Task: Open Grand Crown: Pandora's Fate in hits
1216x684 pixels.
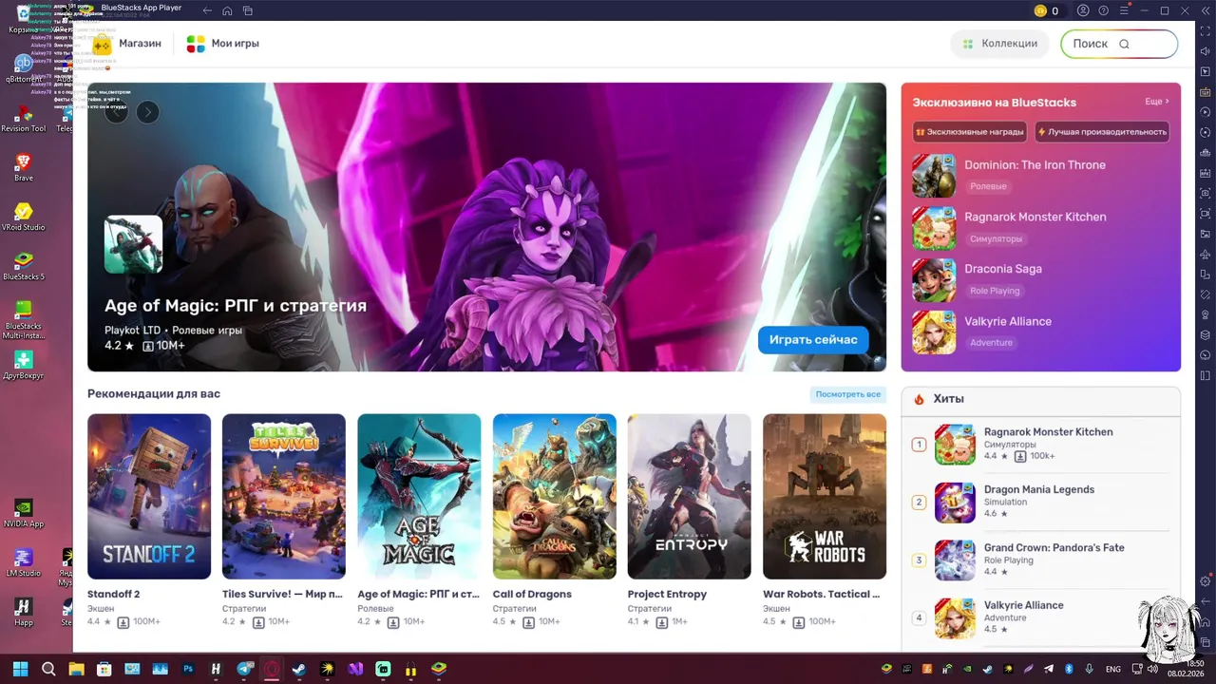Action: pyautogui.click(x=1040, y=560)
